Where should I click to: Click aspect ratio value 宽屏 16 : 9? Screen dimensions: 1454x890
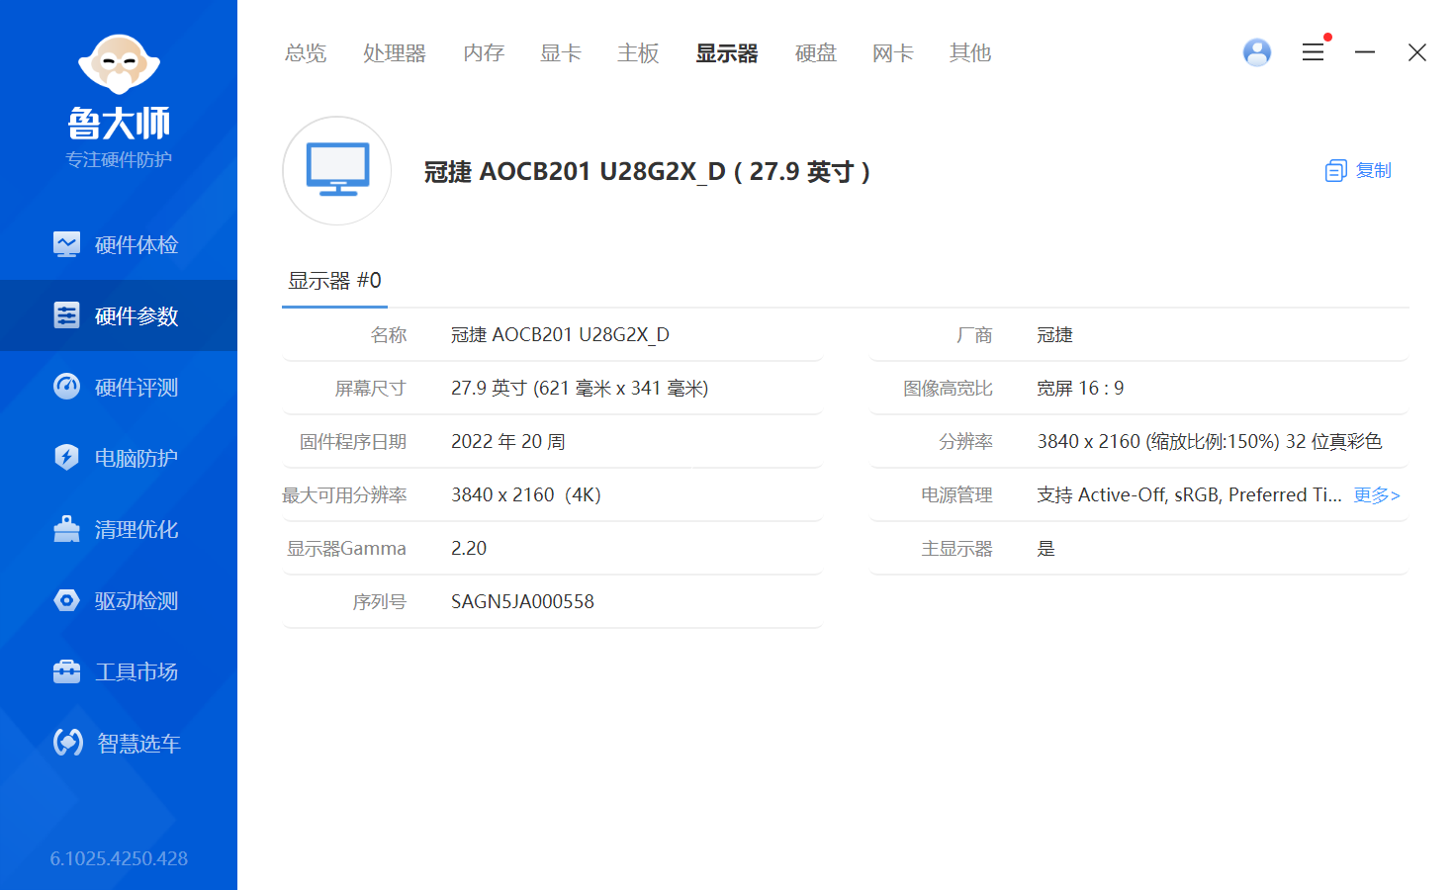click(x=1080, y=389)
